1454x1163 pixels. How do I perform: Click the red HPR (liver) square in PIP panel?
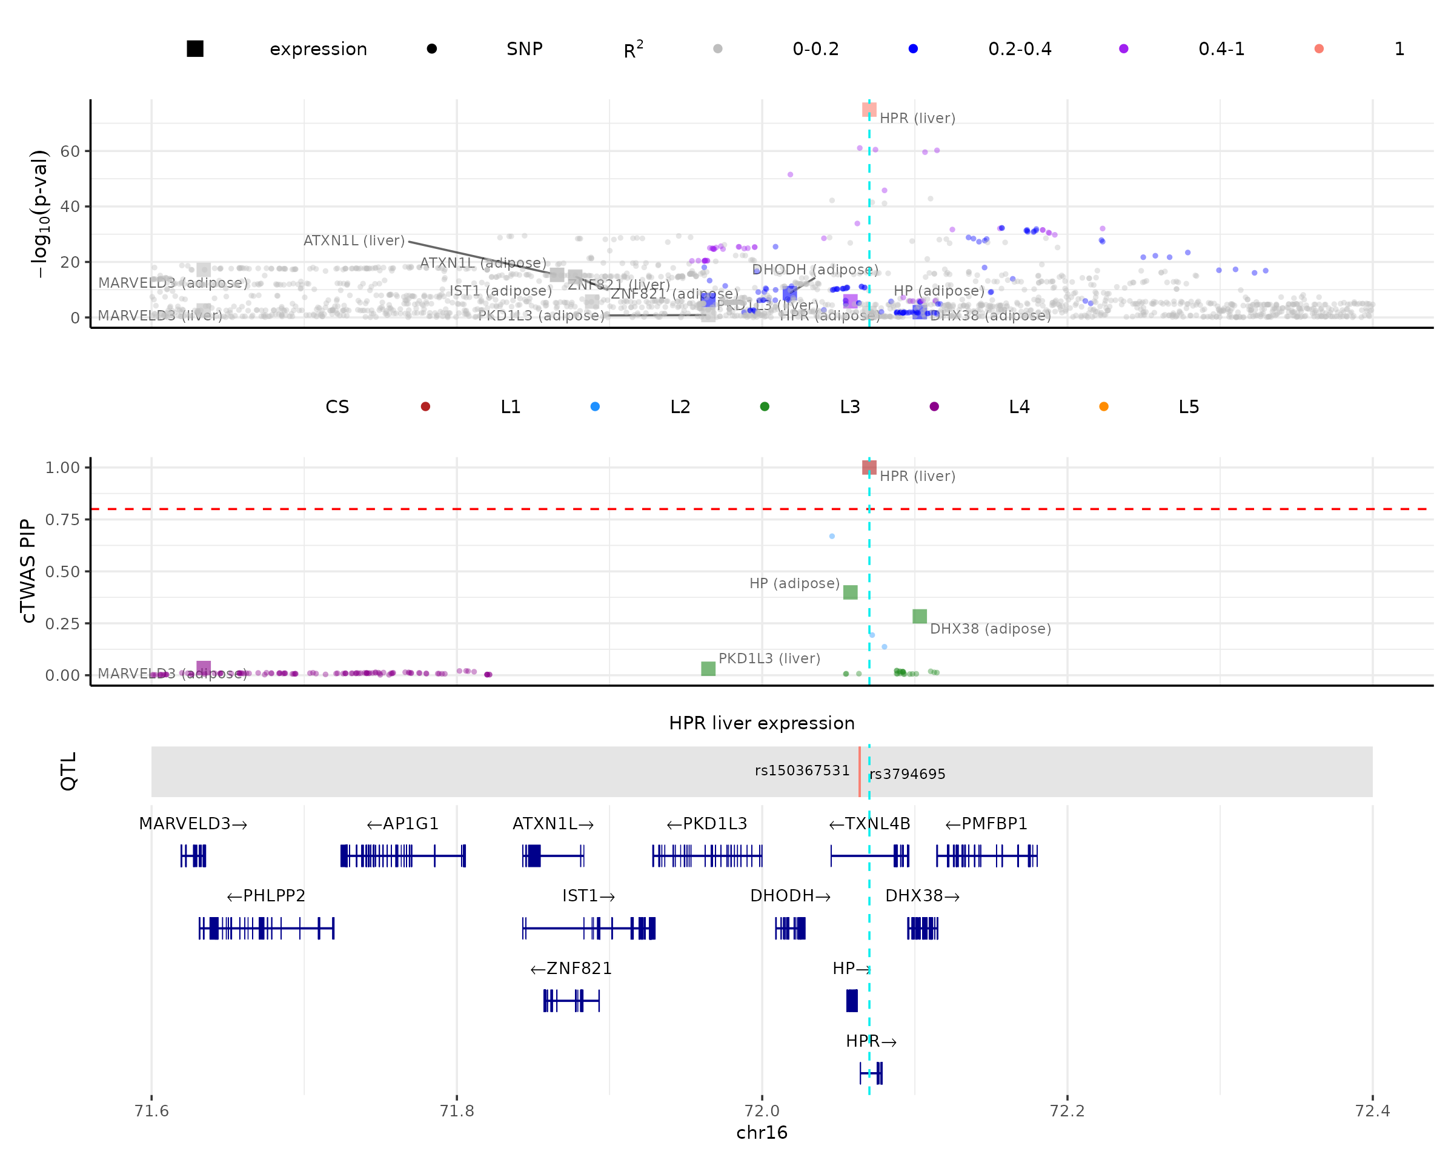click(869, 467)
